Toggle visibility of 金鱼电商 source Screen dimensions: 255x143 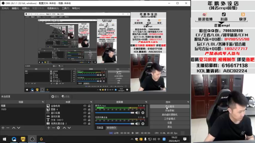[85, 106]
